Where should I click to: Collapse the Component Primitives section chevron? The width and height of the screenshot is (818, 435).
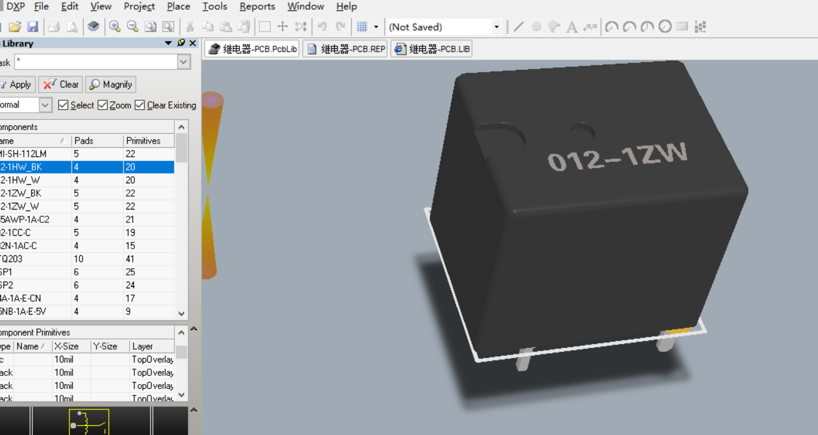tap(194, 328)
